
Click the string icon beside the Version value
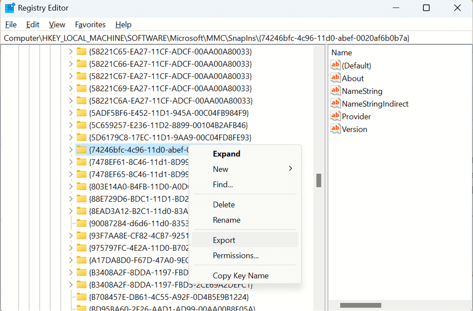[x=335, y=128]
